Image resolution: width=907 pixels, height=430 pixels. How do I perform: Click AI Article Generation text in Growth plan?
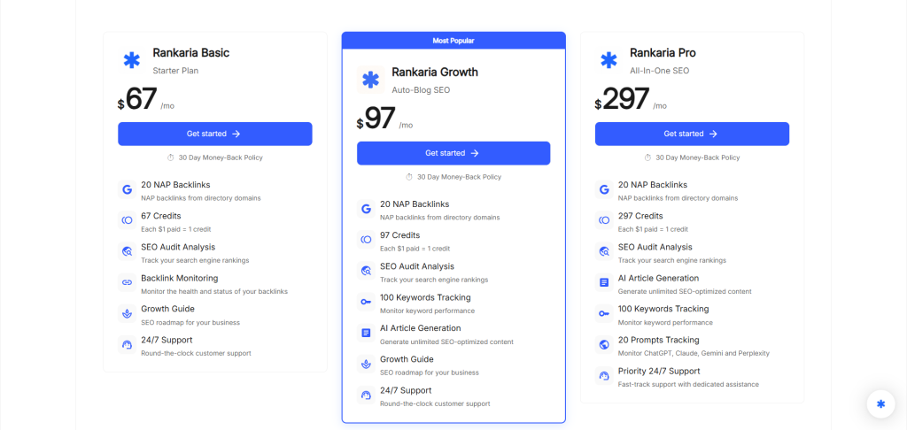(421, 328)
